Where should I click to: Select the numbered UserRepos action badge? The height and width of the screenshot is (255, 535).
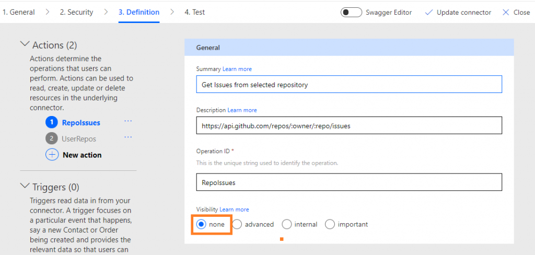click(x=52, y=138)
